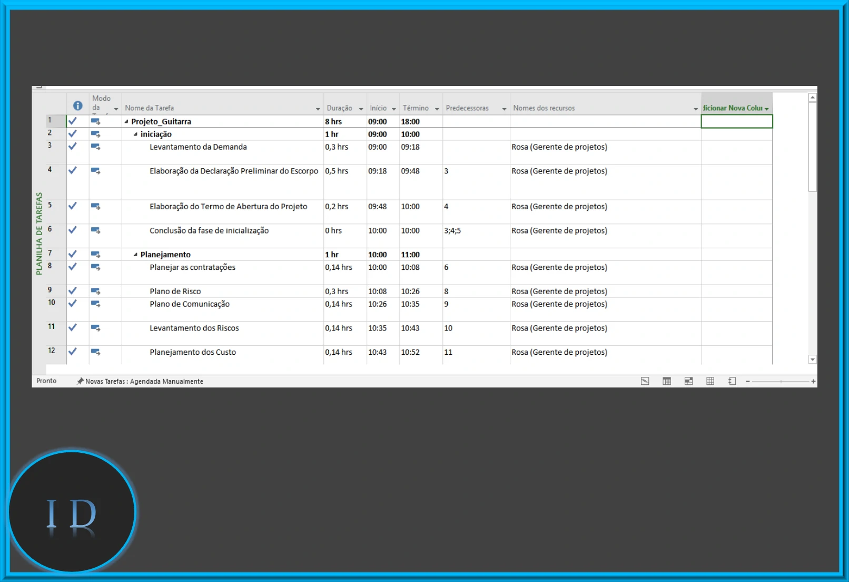Image resolution: width=849 pixels, height=582 pixels.
Task: Click the predecessors cell 3;4;5
Action: tap(476, 236)
